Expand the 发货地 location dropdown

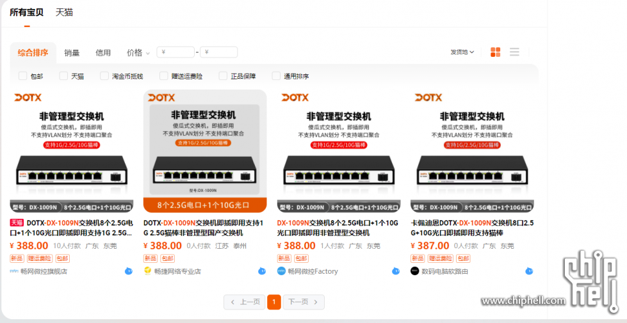[462, 52]
